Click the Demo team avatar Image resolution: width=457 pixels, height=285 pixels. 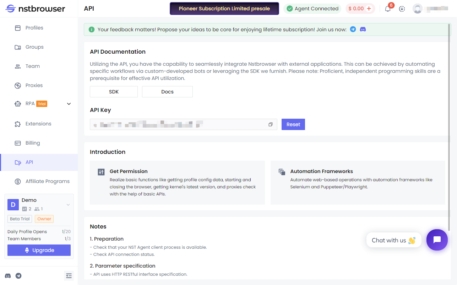click(x=13, y=204)
